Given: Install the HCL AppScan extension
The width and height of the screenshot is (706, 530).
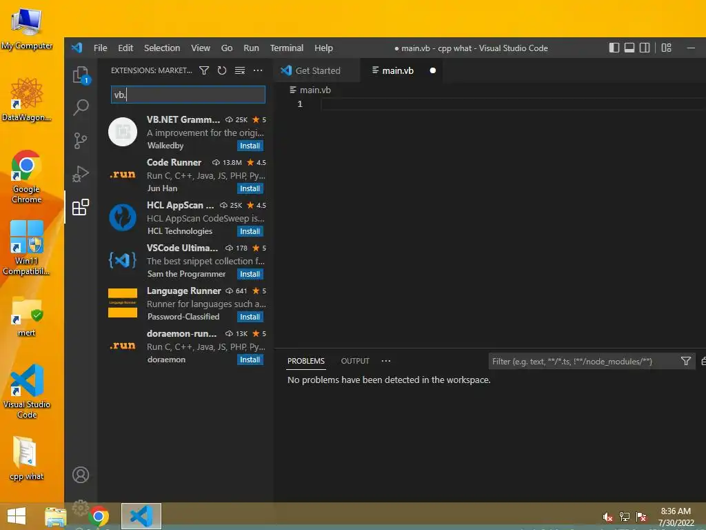Looking at the screenshot, I should [250, 231].
